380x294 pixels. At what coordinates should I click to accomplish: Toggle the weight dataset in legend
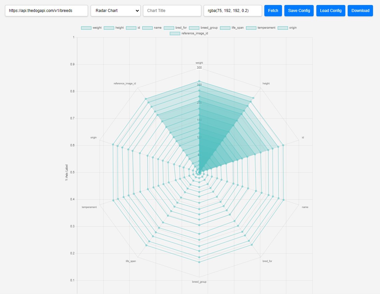pyautogui.click(x=91, y=28)
